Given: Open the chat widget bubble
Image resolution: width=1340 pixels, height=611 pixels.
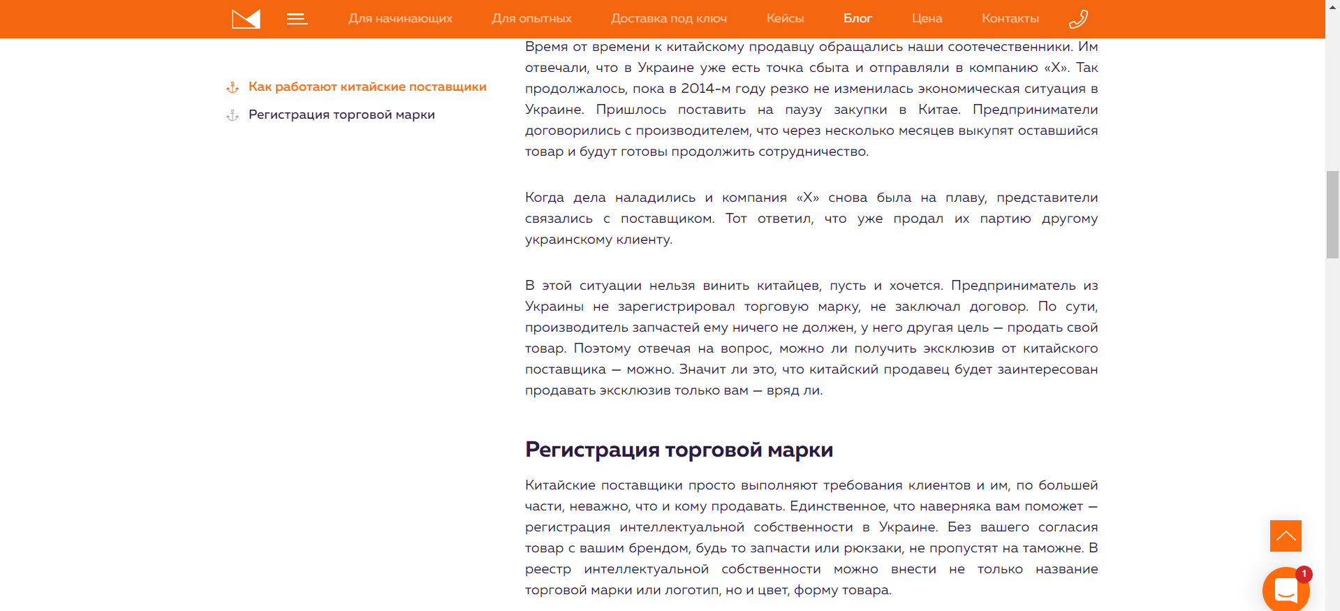Looking at the screenshot, I should [x=1286, y=590].
